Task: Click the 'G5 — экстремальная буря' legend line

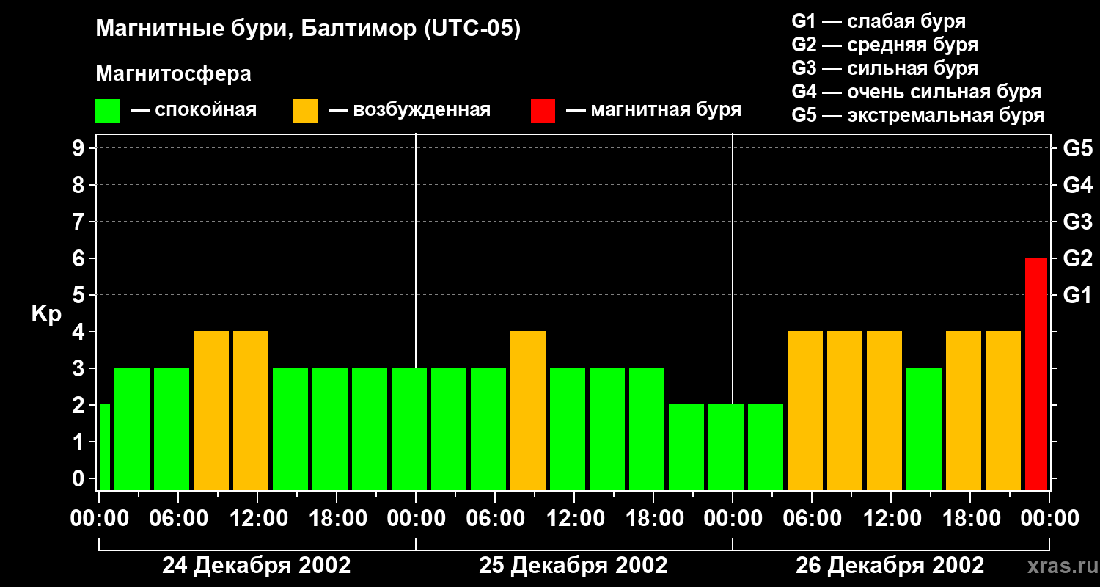Action: pyautogui.click(x=917, y=116)
